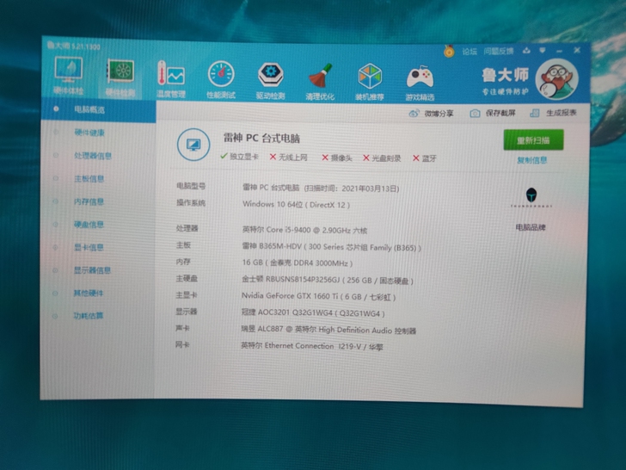Click the AOC3201 Q32G1WG4 monitor value
The height and width of the screenshot is (470, 626).
[313, 313]
